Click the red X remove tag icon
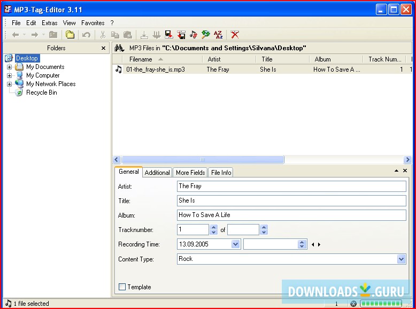Viewport: 416px width, 309px height. 235,35
